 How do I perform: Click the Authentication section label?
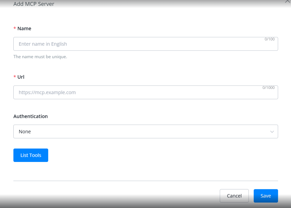(31, 116)
